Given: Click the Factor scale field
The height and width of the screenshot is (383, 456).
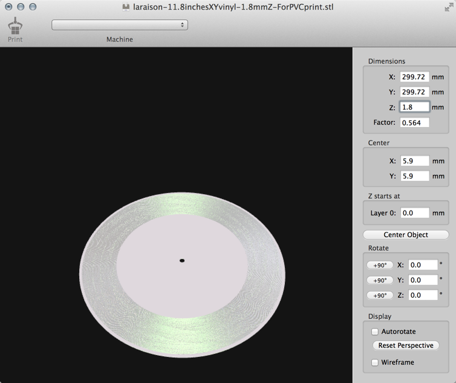Looking at the screenshot, I should (x=414, y=123).
